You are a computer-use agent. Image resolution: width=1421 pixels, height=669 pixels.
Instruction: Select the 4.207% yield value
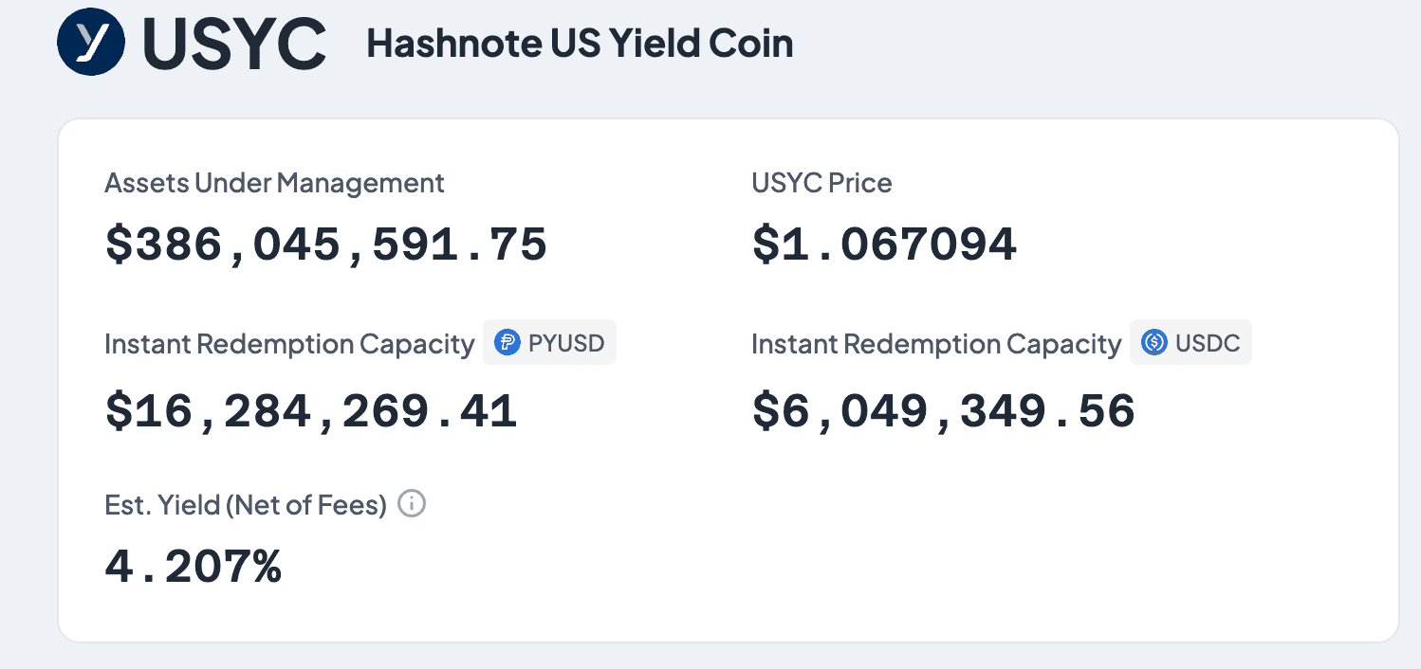[193, 567]
